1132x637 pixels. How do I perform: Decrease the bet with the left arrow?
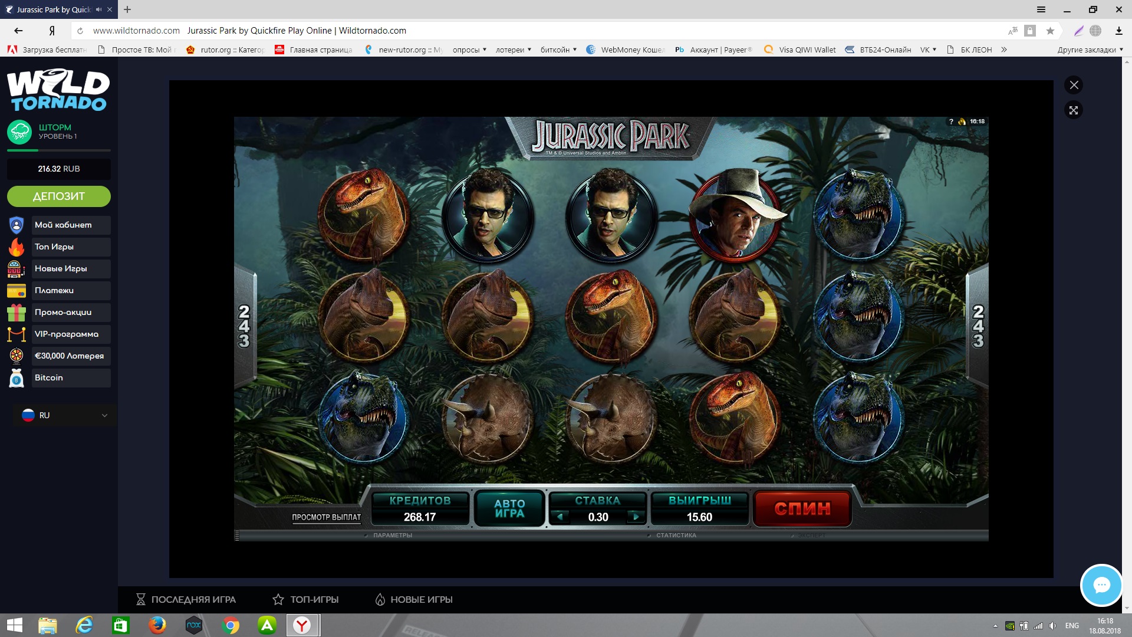560,517
